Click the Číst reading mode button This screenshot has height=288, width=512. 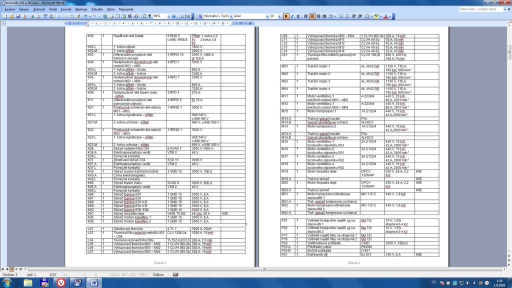pos(185,16)
